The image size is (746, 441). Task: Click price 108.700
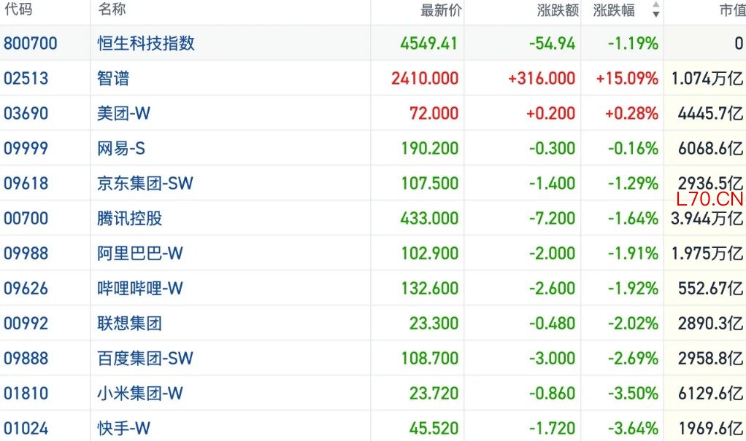[430, 359]
